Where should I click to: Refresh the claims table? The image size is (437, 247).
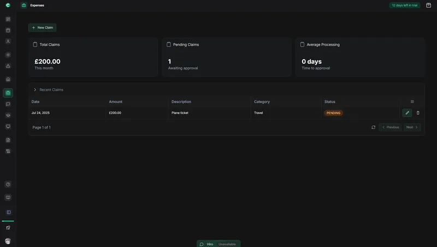[x=373, y=127]
